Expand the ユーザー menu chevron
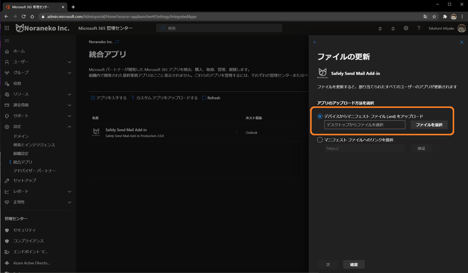Image resolution: width=468 pixels, height=273 pixels. coord(69,62)
